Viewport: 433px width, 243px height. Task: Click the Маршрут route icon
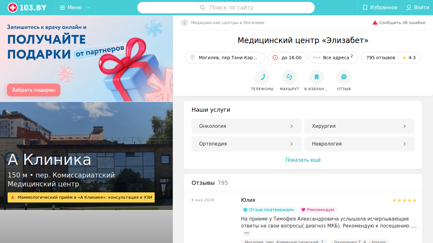(289, 77)
